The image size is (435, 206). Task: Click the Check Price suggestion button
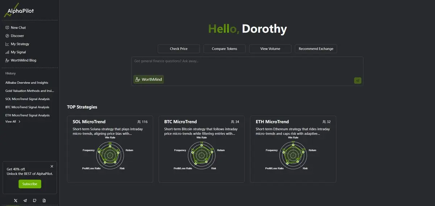click(179, 49)
